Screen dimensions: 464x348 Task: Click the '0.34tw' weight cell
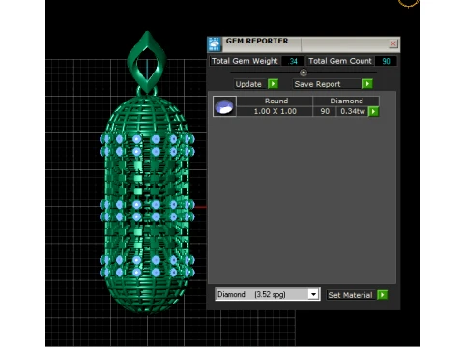coord(353,111)
